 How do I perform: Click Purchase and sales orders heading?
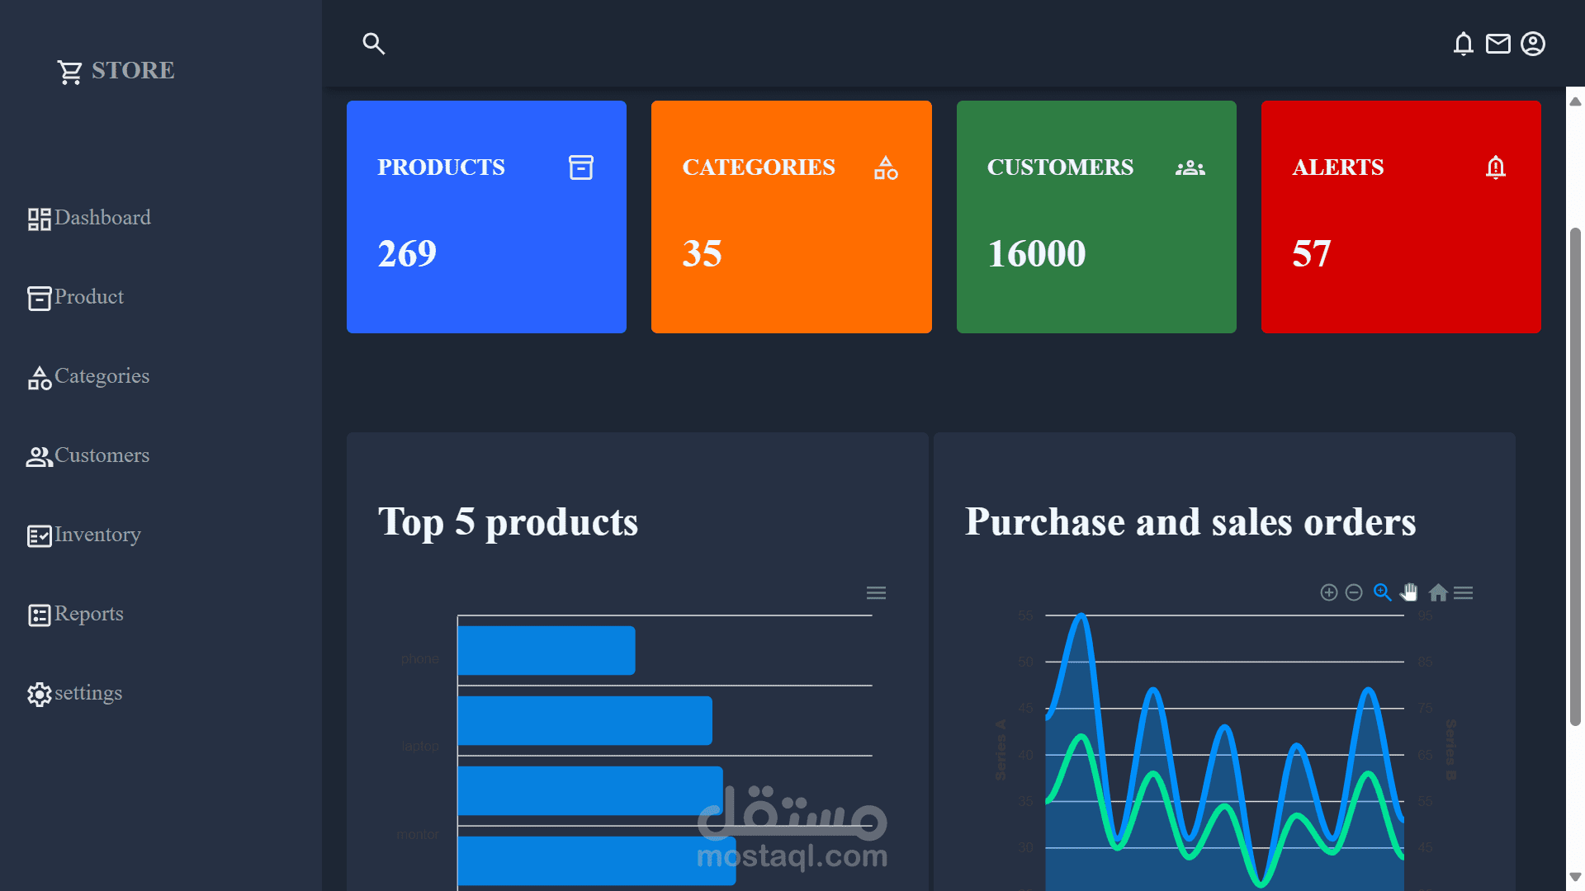tap(1190, 523)
